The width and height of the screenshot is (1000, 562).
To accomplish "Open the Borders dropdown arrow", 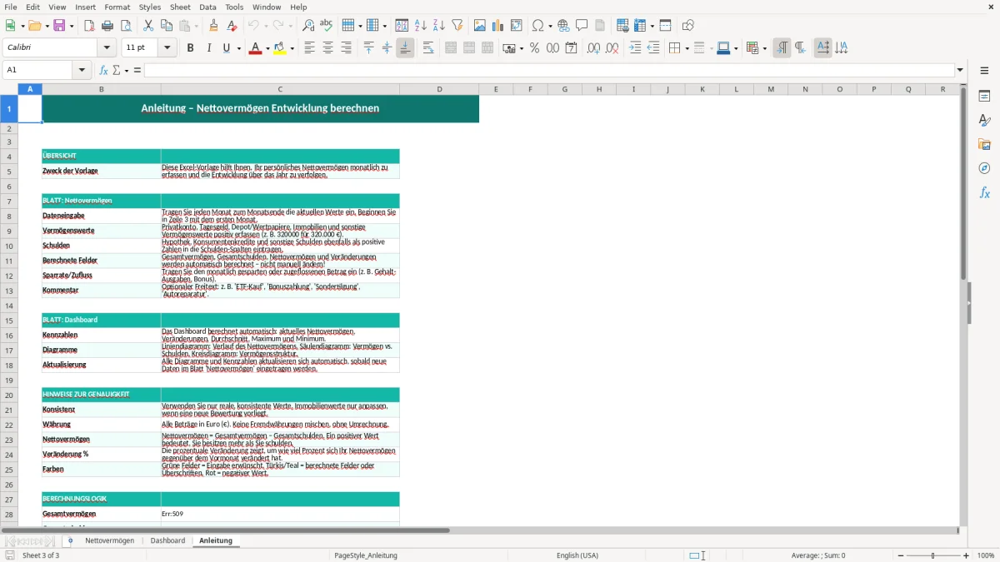I will tap(686, 48).
